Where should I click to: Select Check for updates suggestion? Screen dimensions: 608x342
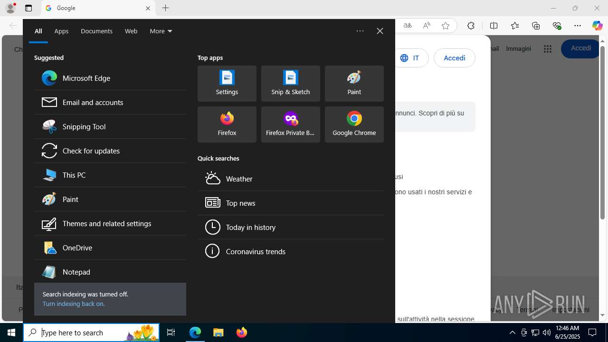[x=110, y=151]
